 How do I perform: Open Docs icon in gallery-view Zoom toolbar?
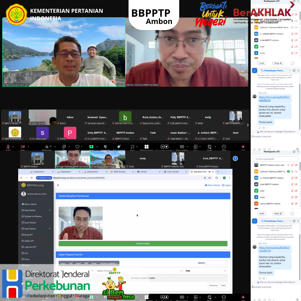(x=196, y=147)
